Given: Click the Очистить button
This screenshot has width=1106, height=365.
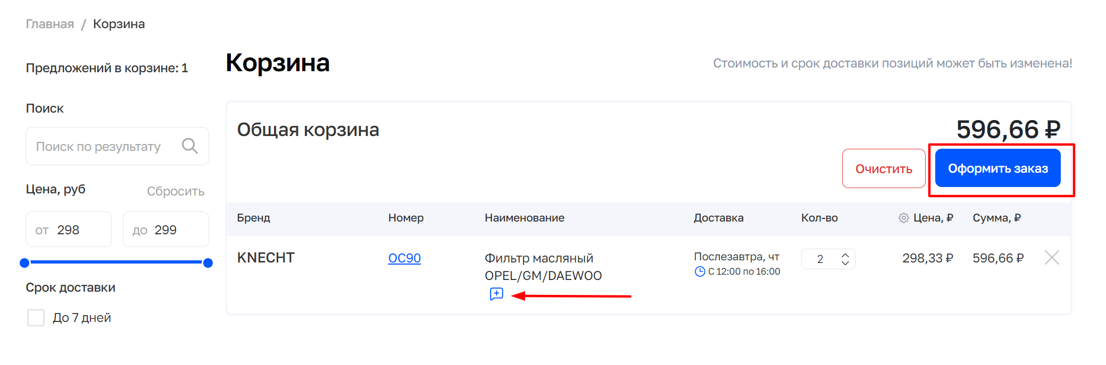Looking at the screenshot, I should [883, 168].
